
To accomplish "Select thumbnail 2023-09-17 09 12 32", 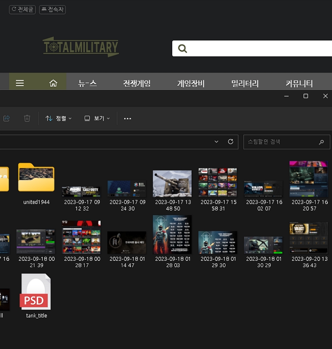I will 81,191.
